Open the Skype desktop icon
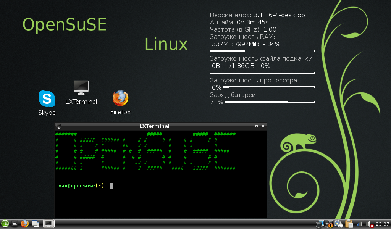391x229 pixels. pos(47,103)
